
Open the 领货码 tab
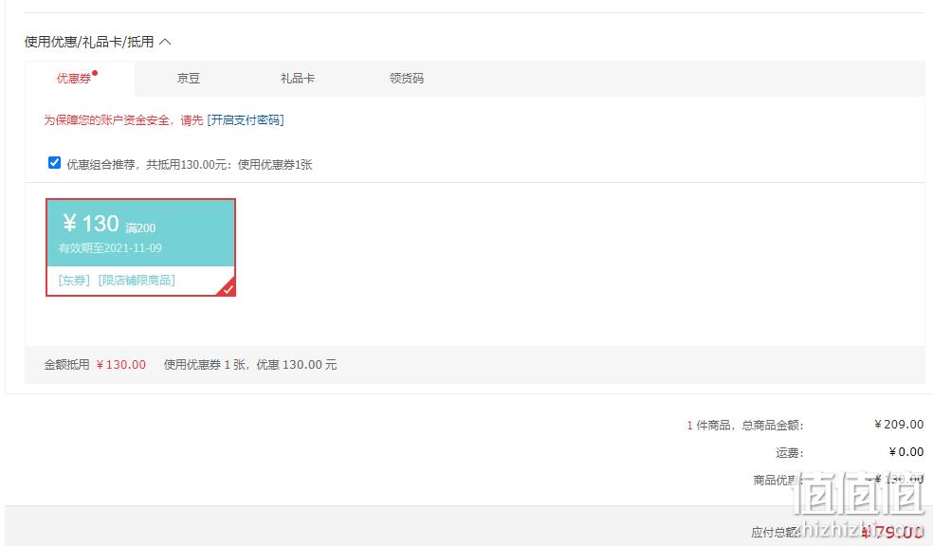pyautogui.click(x=407, y=79)
